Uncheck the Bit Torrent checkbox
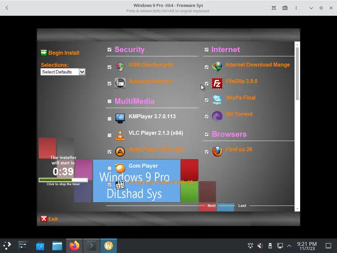 click(x=207, y=116)
